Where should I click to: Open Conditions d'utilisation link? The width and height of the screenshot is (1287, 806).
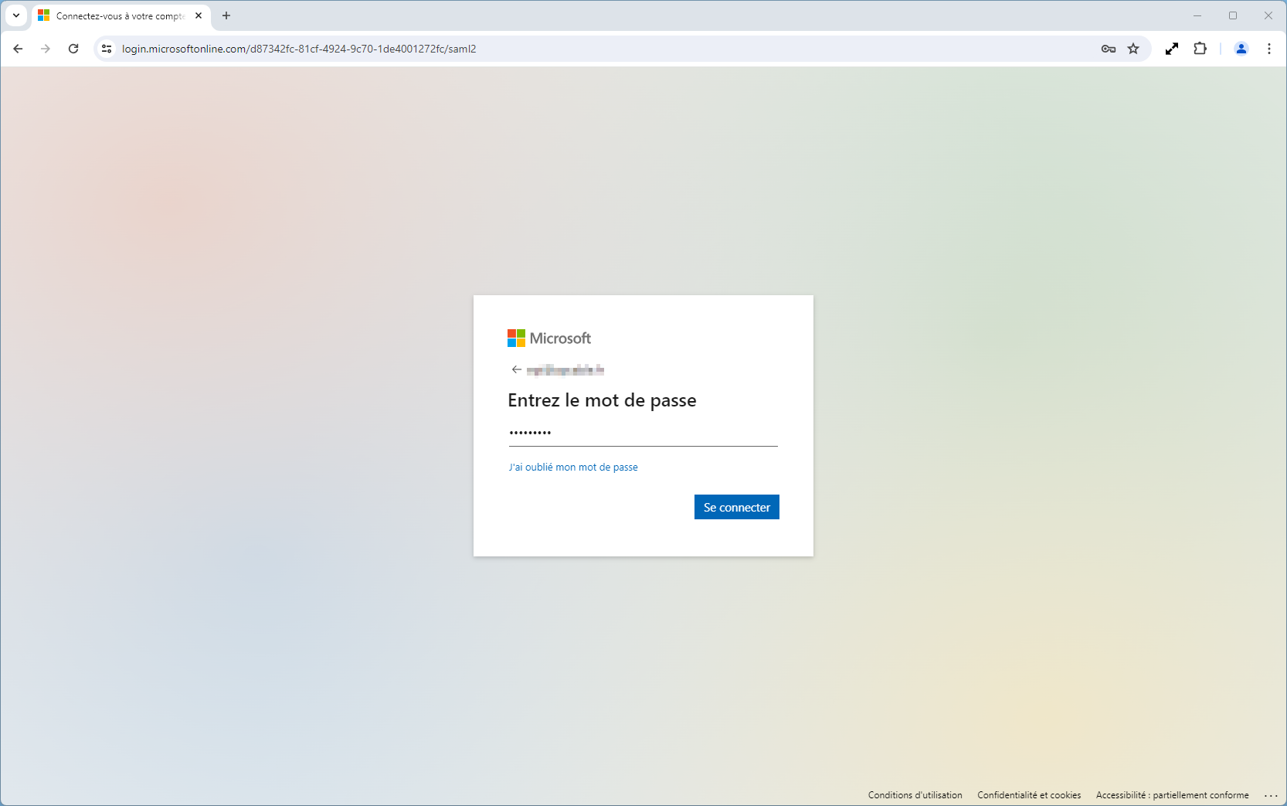[915, 795]
